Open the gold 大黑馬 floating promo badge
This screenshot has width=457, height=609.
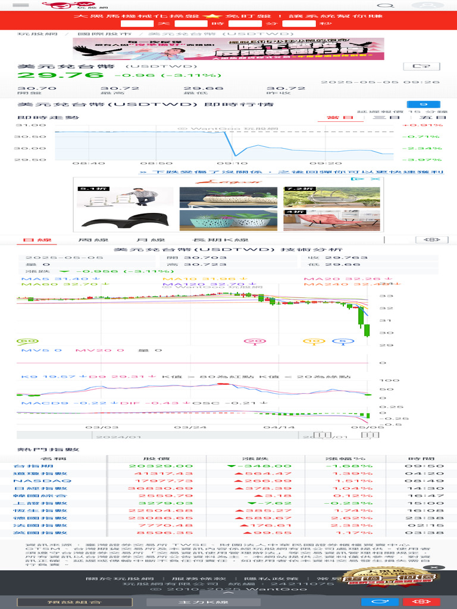click(390, 576)
